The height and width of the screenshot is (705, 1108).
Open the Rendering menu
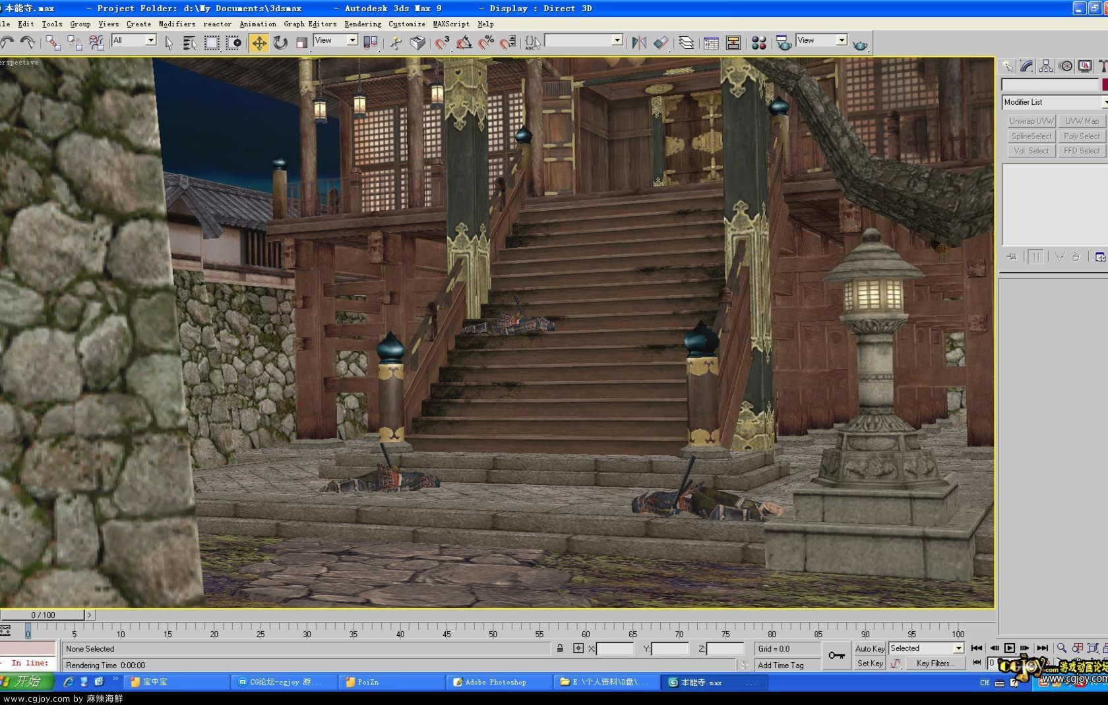(x=363, y=24)
